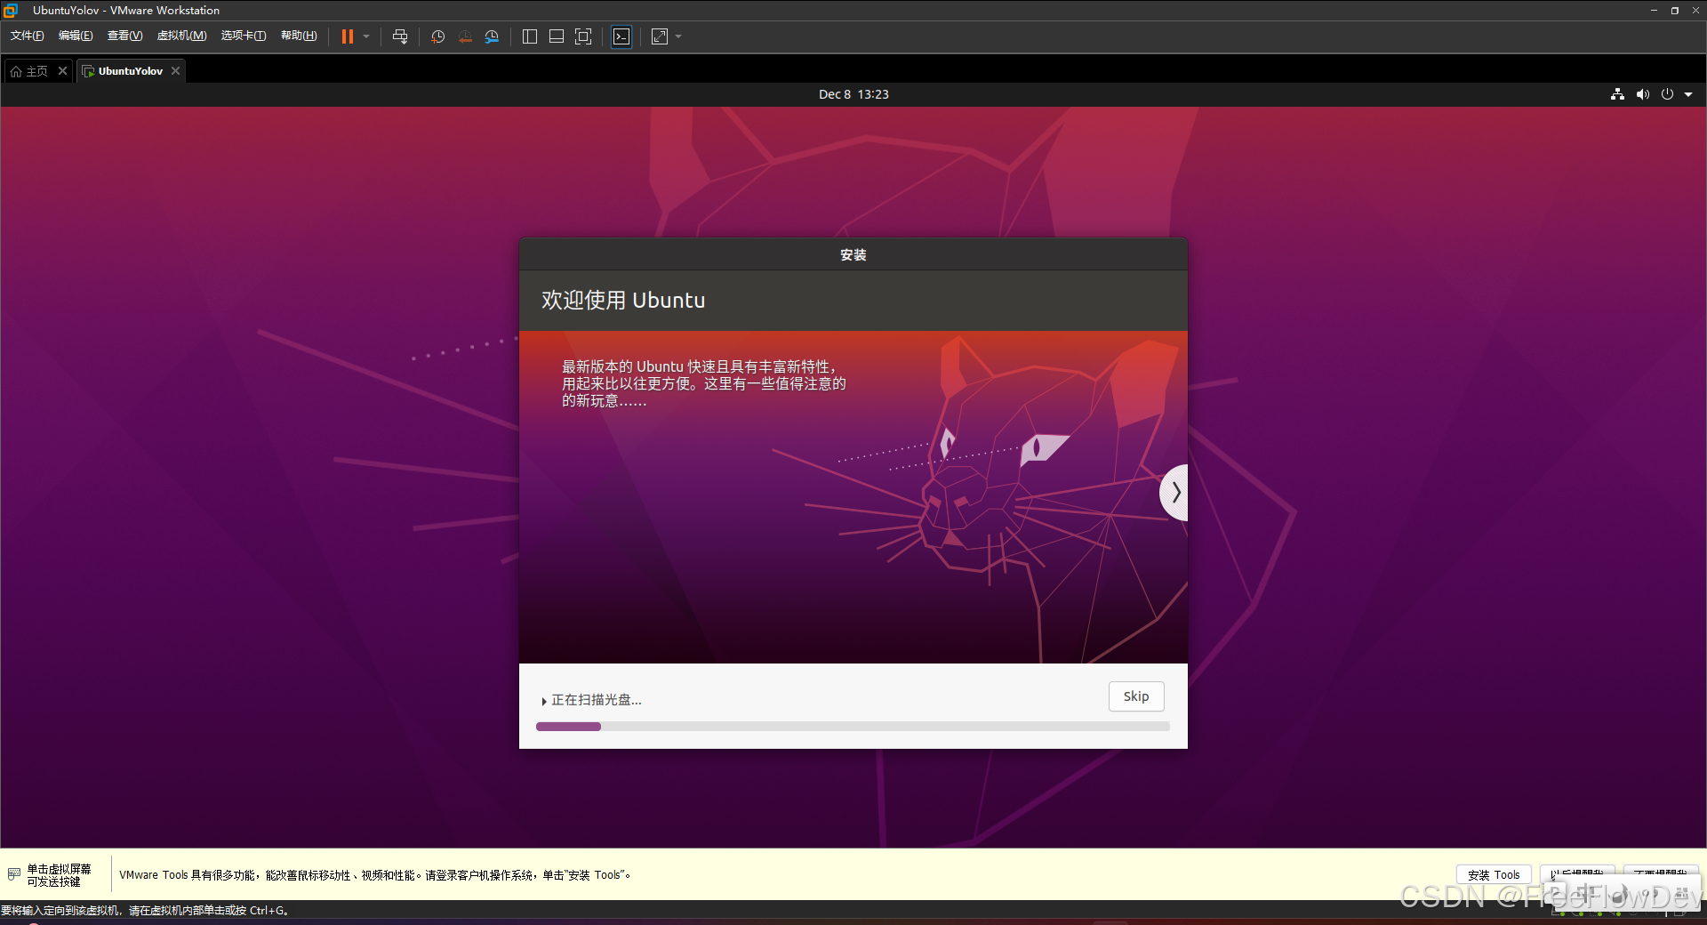Click the Skip button

[x=1135, y=696]
